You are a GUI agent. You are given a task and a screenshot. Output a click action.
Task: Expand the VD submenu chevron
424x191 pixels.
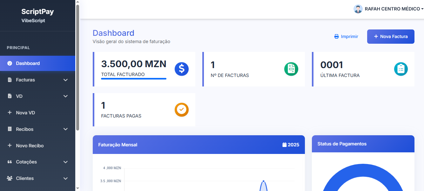[65, 96]
